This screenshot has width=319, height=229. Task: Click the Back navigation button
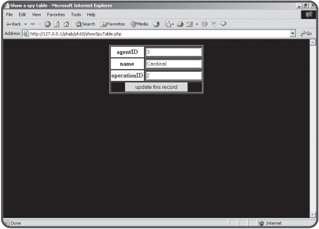tap(13, 24)
